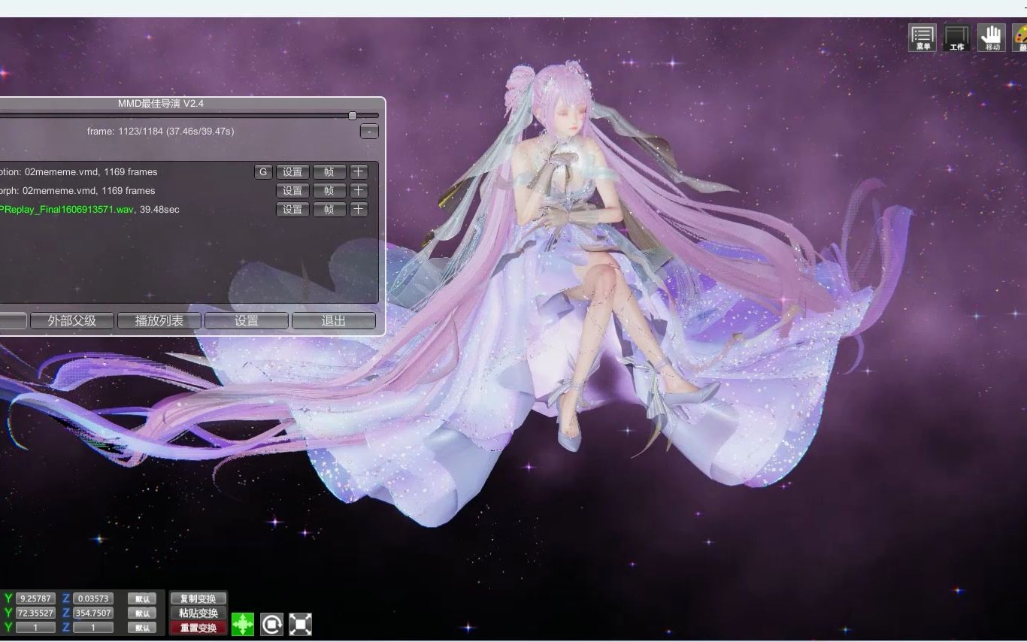Open 帧 for the motion row

point(329,172)
